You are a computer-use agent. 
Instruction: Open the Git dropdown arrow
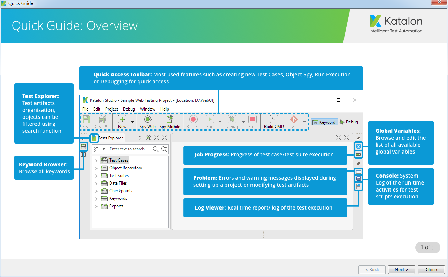point(304,122)
